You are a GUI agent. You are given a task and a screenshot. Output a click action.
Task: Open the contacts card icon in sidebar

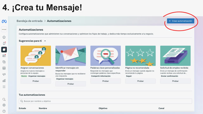pyautogui.click(x=4, y=56)
